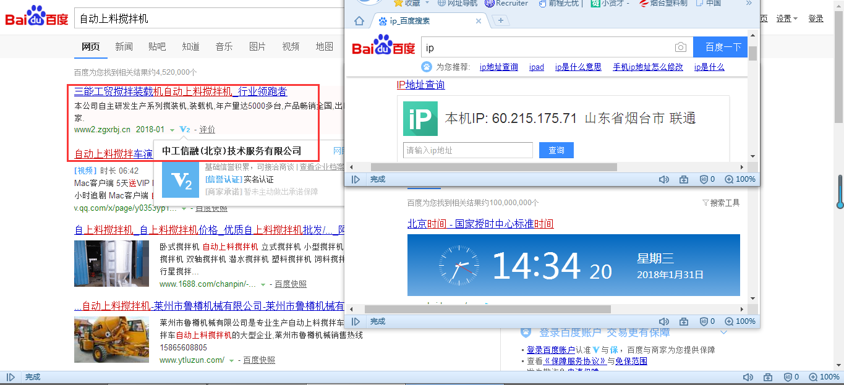Open the 免保范围 link
Image resolution: width=844 pixels, height=385 pixels.
tap(631, 361)
